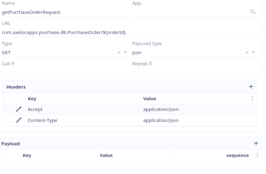Sort payload by sequence column
Screen dimensions: 266x174
point(237,155)
